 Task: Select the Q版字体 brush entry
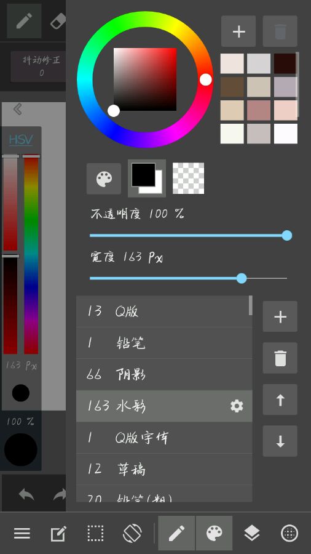164,438
